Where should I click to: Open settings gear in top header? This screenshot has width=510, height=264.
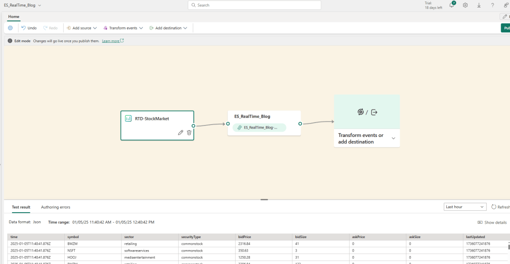(465, 5)
